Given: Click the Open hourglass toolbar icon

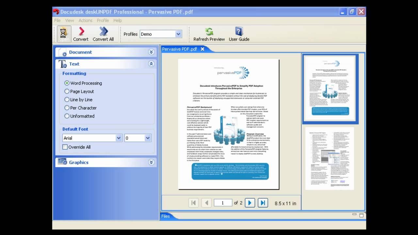Looking at the screenshot, I should [x=64, y=34].
